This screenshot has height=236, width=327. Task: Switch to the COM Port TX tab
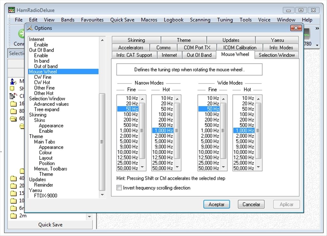(x=197, y=47)
